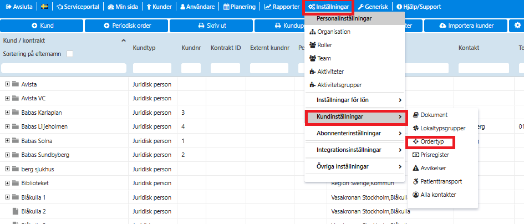The image size is (524, 224).
Task: Select Patienttransport in submenu
Action: pyautogui.click(x=438, y=181)
